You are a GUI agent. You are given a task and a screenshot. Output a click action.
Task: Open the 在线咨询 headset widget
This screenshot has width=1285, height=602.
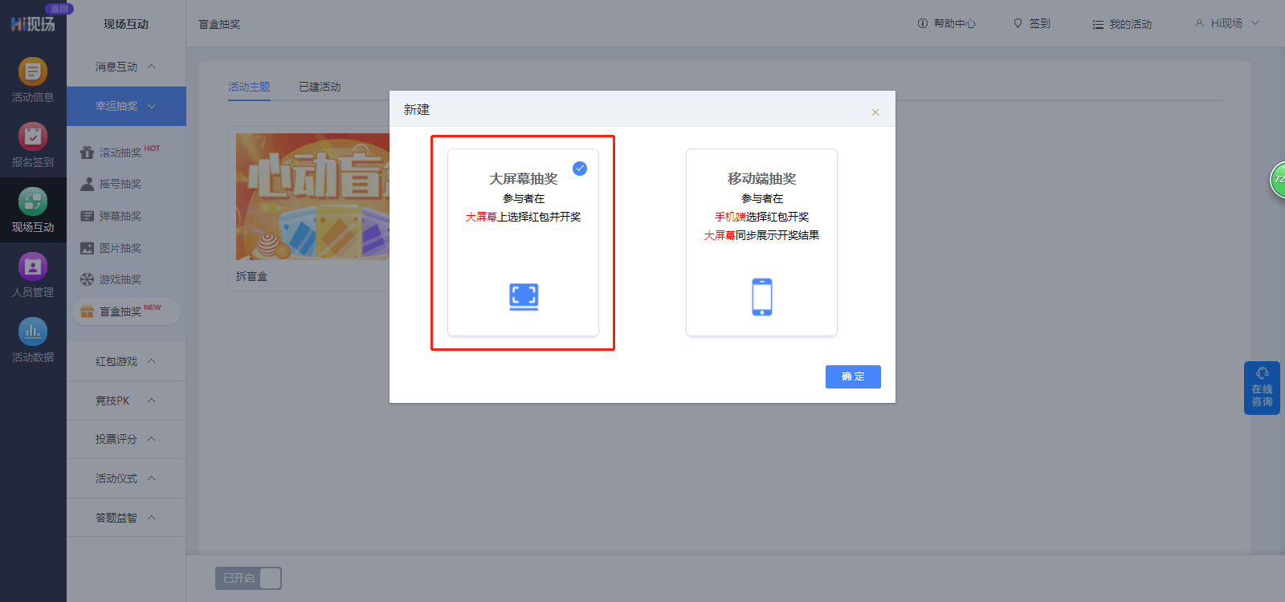point(1262,388)
